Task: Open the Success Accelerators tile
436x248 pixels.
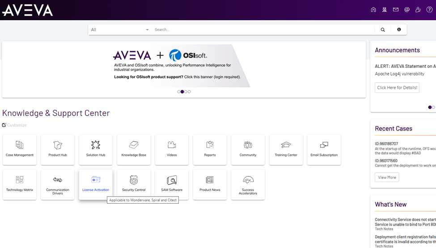Action: pyautogui.click(x=248, y=185)
